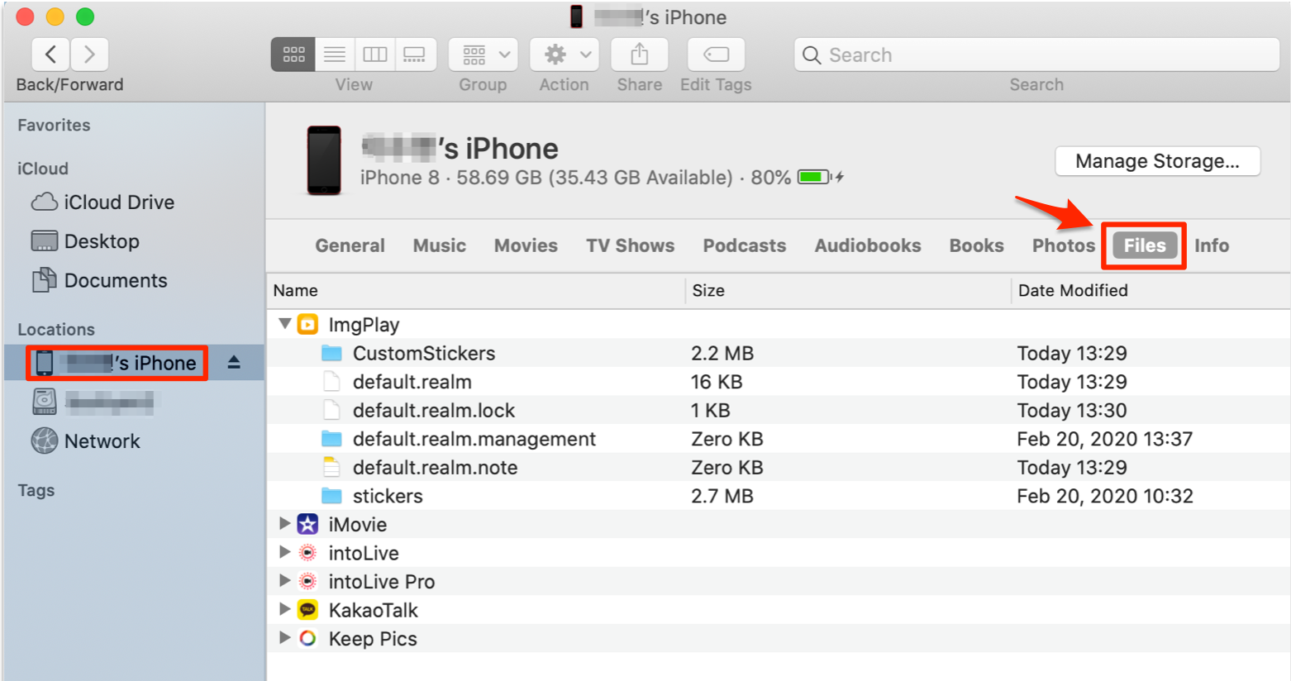Expand the intoLive Pro disclosure triangle
1291x681 pixels.
(x=284, y=580)
